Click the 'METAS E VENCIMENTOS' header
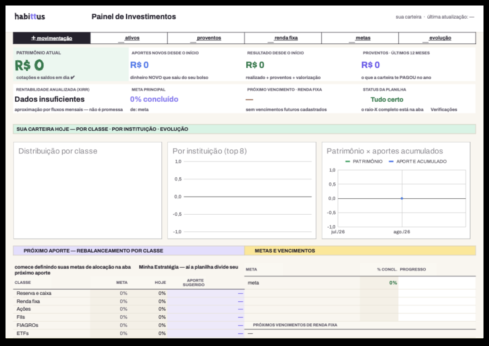 coord(360,251)
